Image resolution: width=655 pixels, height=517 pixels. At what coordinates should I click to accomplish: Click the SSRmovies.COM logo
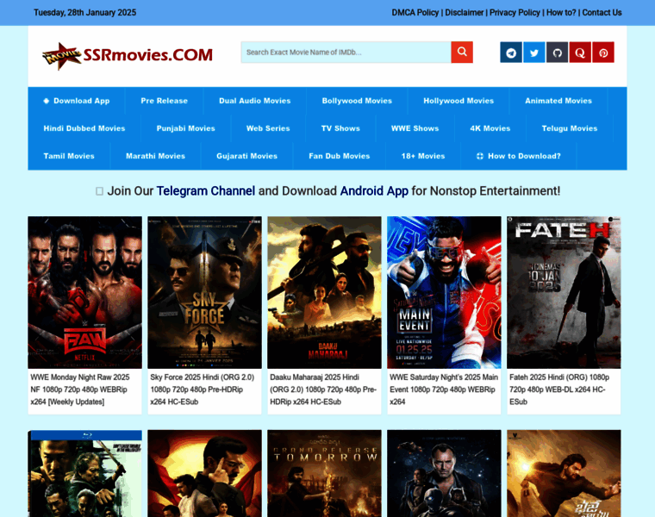pos(128,55)
